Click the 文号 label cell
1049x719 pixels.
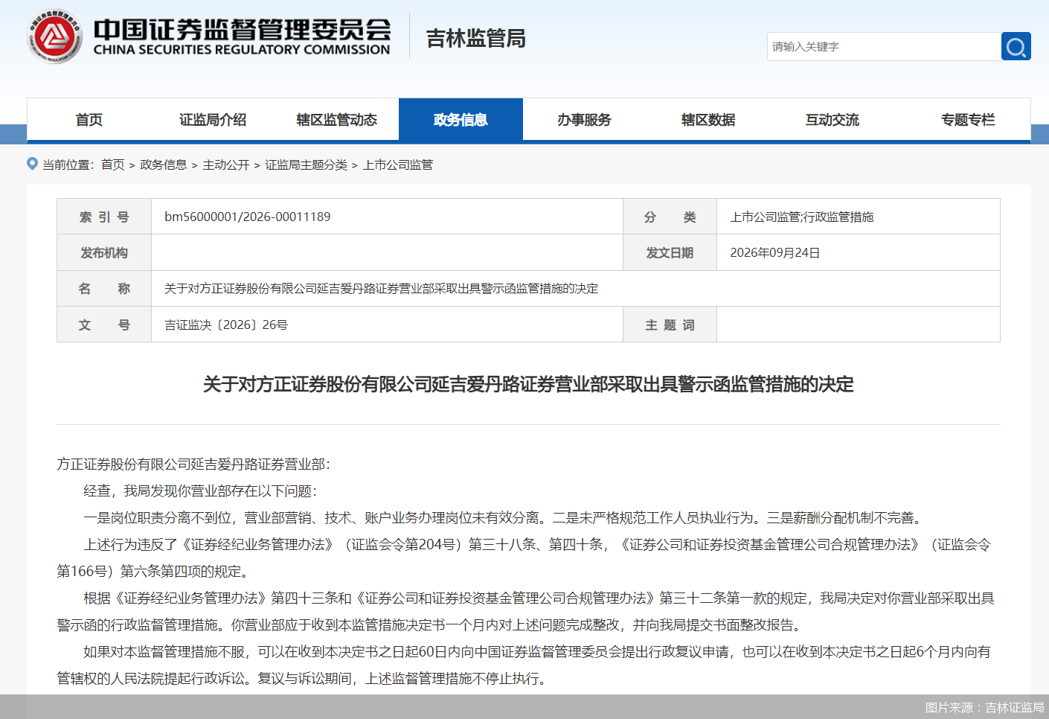(104, 325)
